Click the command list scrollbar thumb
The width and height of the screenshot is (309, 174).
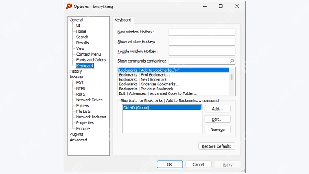tap(232, 77)
